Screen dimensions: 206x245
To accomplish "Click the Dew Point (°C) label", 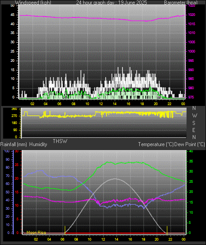I will tap(190, 144).
